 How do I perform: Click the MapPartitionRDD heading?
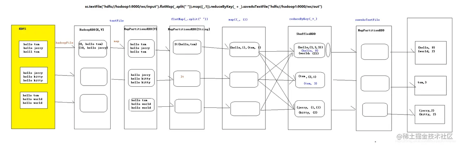(x=371, y=31)
